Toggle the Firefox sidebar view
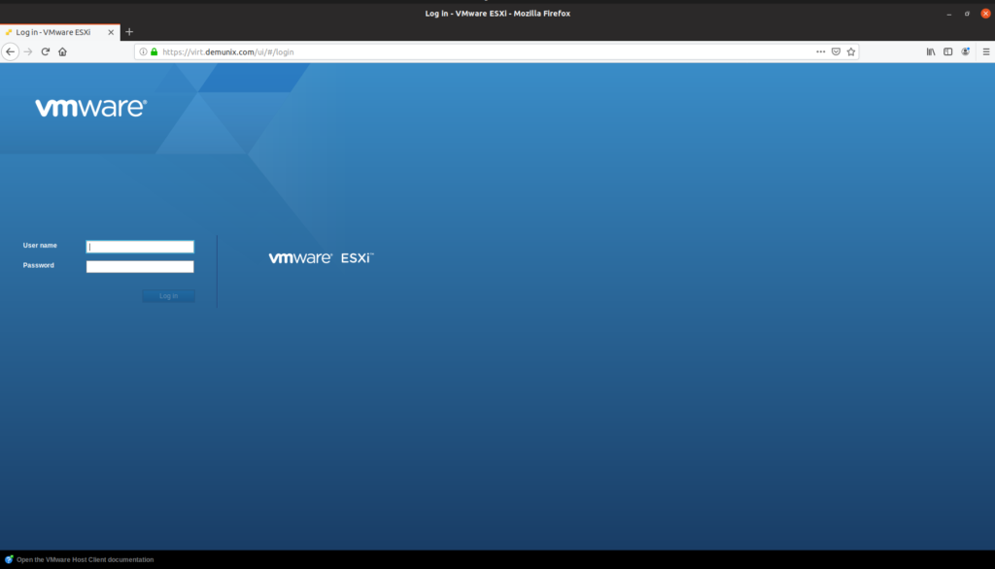The image size is (995, 569). [x=948, y=51]
